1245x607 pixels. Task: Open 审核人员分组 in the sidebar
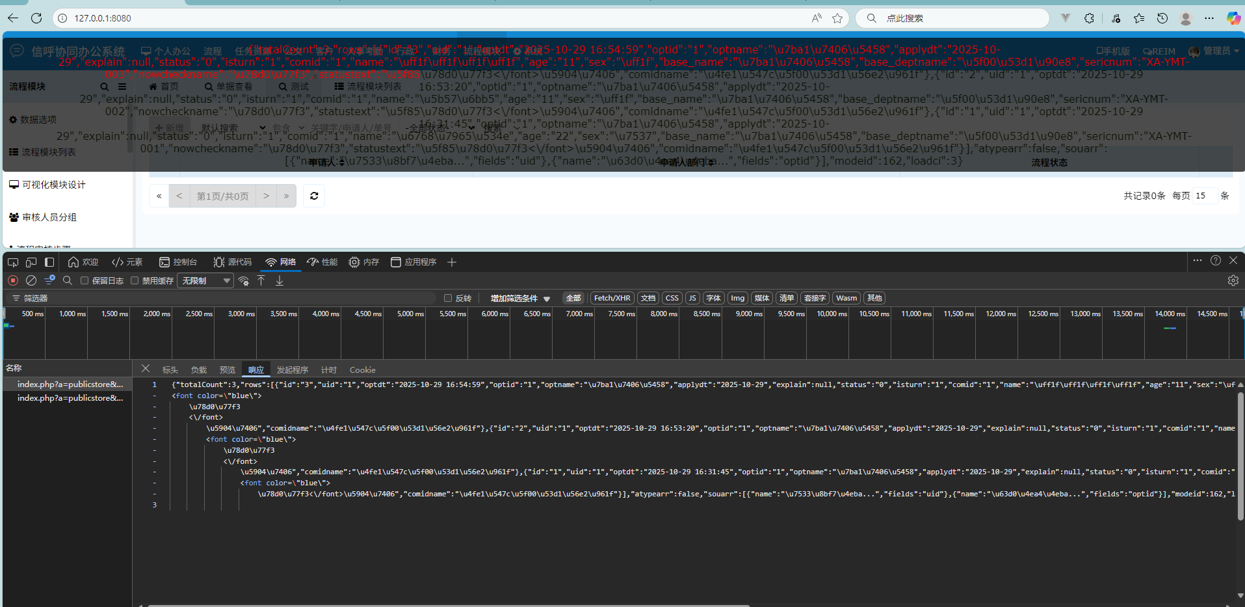point(49,217)
